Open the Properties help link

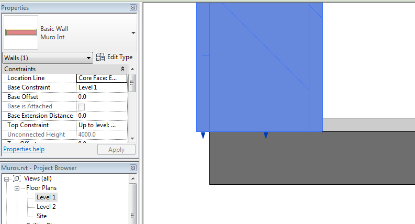coord(24,149)
